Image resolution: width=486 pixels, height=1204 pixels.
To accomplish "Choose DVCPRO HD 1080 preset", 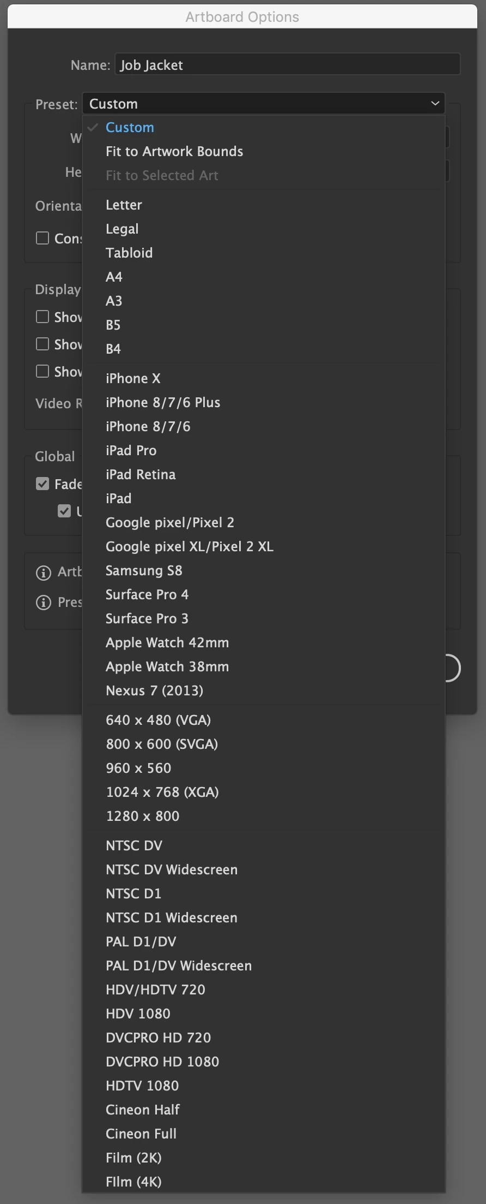I will coord(264,1062).
